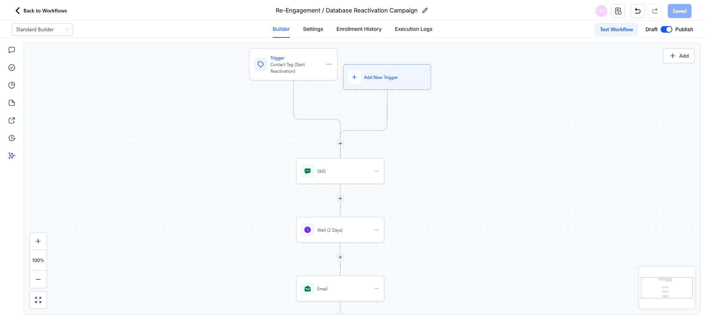The height and width of the screenshot is (319, 705).
Task: Redo the last change
Action: point(655,11)
